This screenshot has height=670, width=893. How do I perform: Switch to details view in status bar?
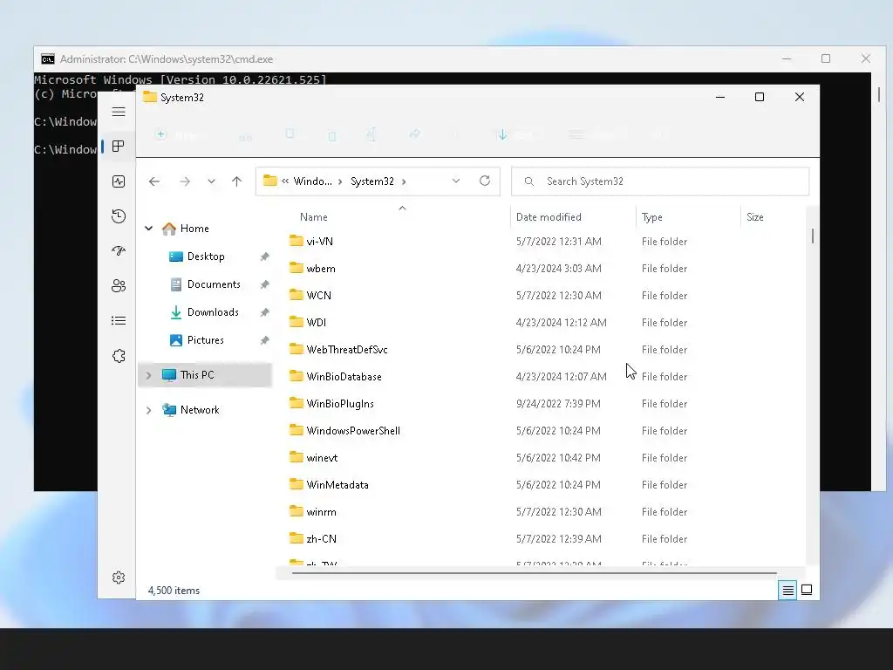click(787, 591)
